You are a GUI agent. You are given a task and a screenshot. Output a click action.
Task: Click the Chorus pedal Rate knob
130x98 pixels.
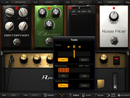42,12
